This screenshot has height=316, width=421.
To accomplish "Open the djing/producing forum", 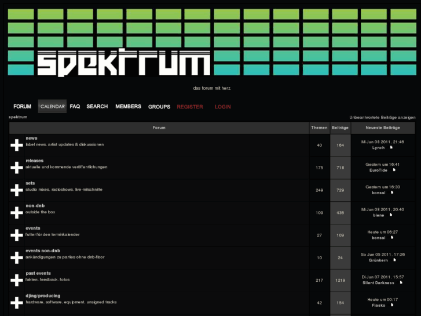I will (x=43, y=296).
